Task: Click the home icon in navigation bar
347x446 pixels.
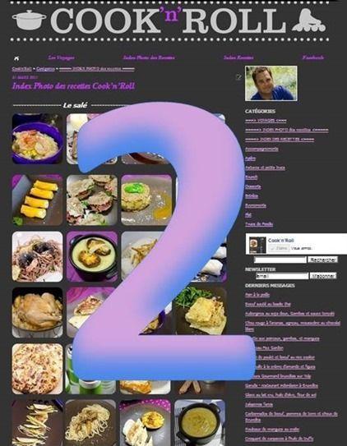Action: pos(16,58)
